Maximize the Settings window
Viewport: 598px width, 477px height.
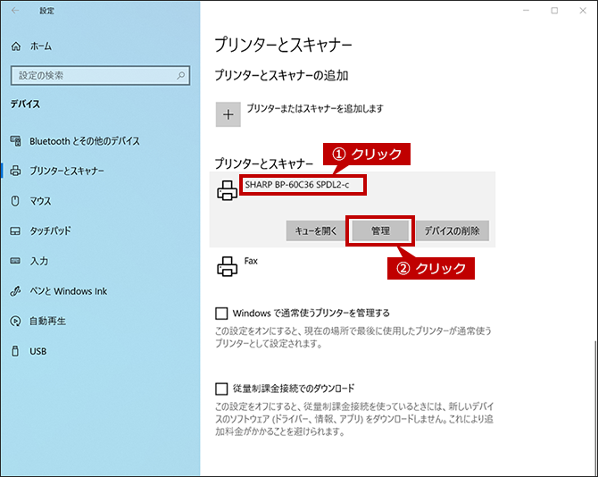(x=554, y=11)
